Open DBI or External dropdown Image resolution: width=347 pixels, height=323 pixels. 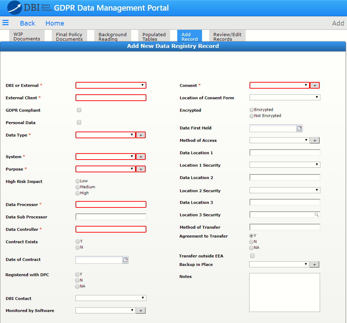[111, 85]
